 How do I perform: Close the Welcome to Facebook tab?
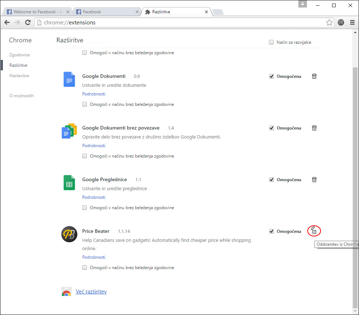(68, 12)
